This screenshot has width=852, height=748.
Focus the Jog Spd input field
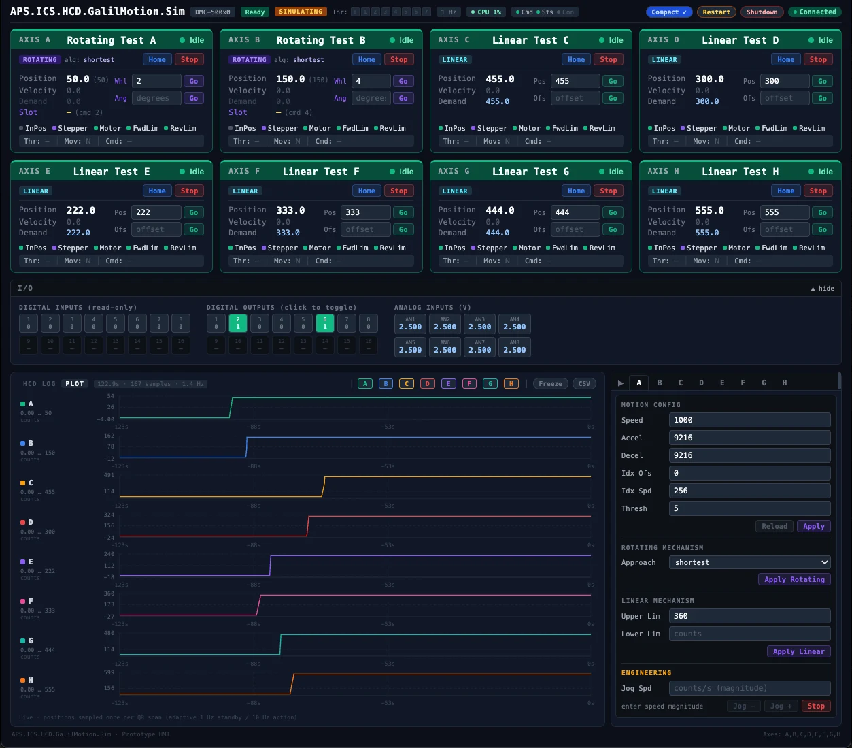(x=750, y=688)
